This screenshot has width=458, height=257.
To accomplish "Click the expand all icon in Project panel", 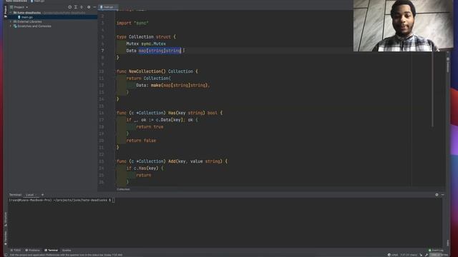I will pyautogui.click(x=76, y=7).
